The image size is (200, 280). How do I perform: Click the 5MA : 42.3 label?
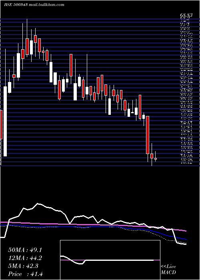point(23,266)
